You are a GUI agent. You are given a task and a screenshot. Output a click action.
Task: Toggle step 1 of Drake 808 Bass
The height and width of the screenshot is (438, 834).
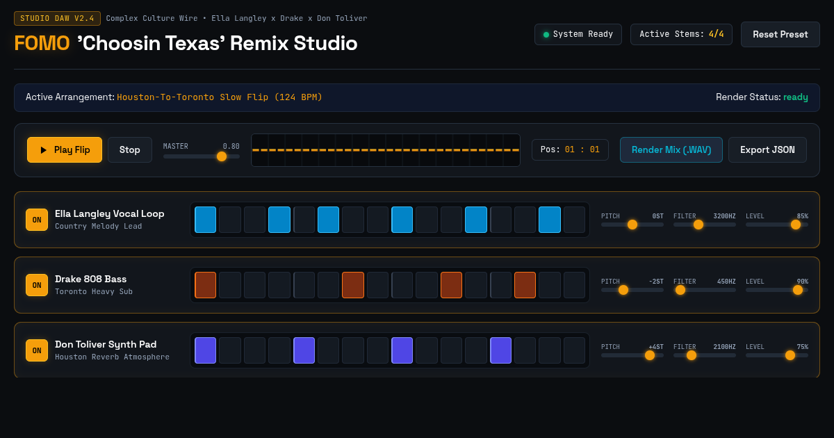tap(206, 285)
